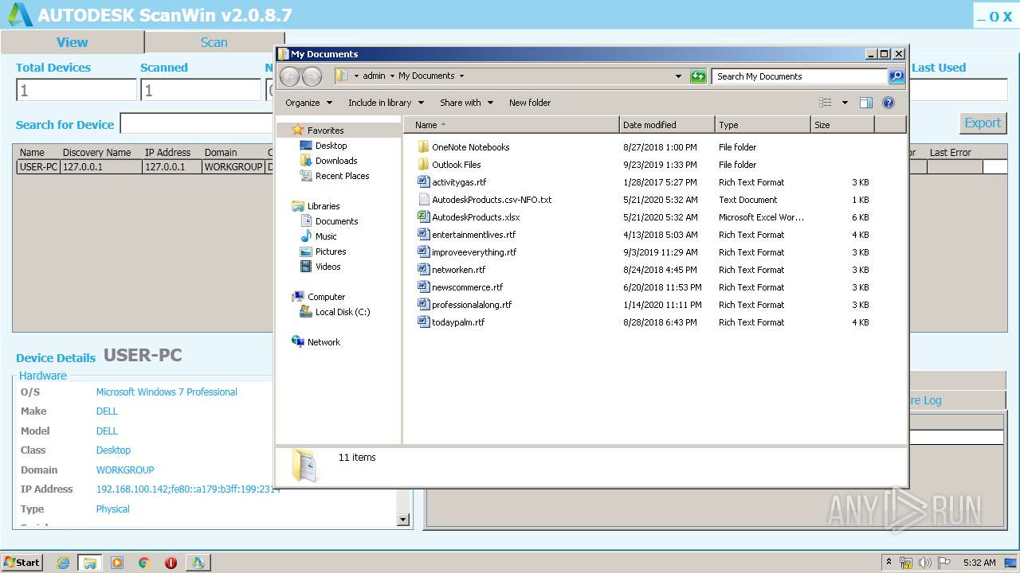Open the Explorer help icon
The width and height of the screenshot is (1020, 573).
[889, 103]
